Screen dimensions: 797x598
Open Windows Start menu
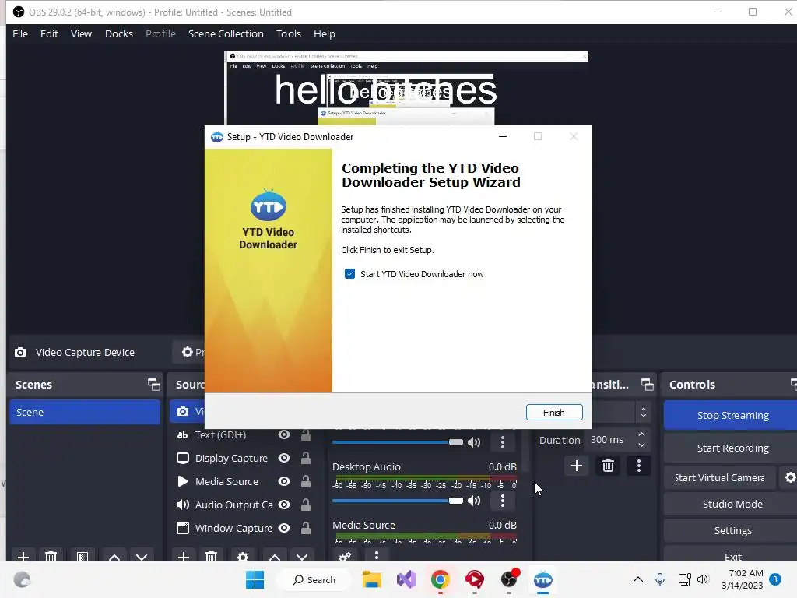tap(255, 579)
